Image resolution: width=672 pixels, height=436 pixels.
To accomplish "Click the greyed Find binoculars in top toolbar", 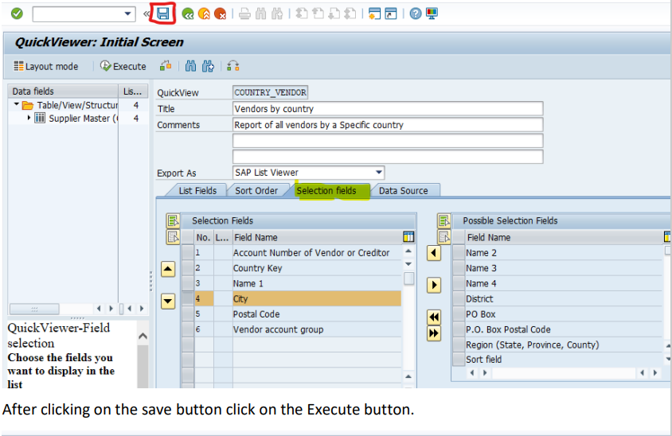I will click(260, 14).
